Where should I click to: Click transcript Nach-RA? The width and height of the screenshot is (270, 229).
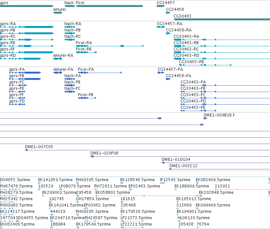[x=69, y=27]
